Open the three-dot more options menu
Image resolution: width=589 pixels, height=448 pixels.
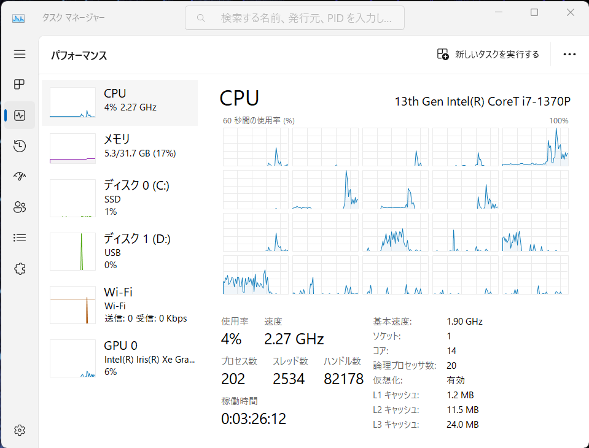pos(569,55)
